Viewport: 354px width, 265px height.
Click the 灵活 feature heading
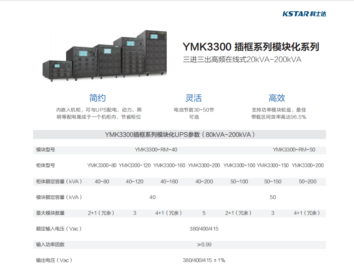click(194, 98)
